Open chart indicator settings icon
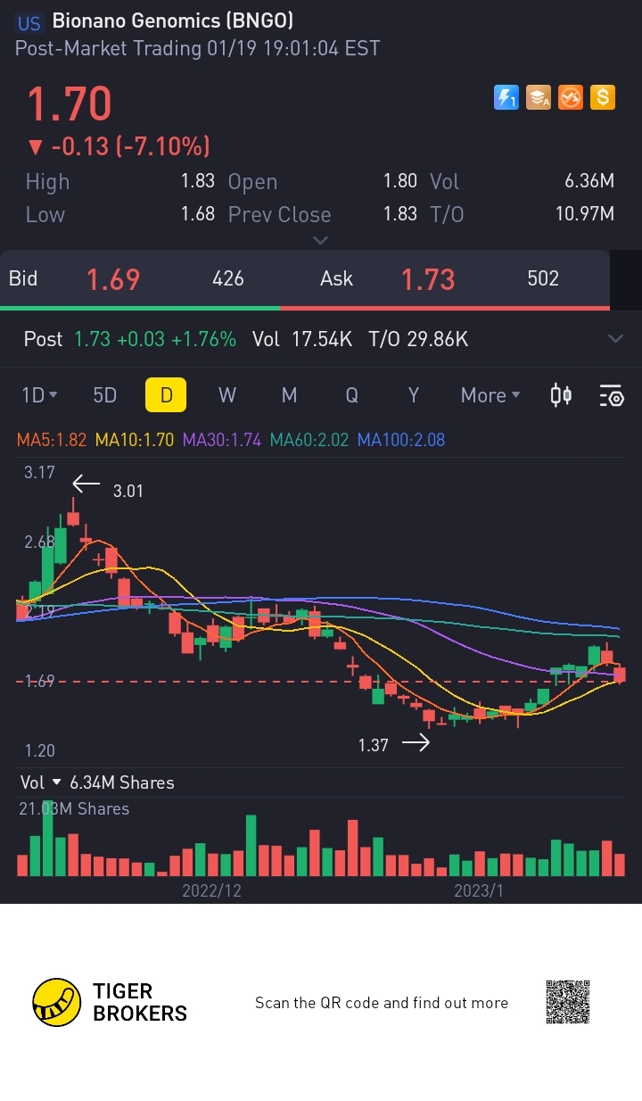The width and height of the screenshot is (642, 1101). pos(612,395)
